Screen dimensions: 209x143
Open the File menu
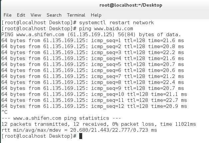tap(7, 15)
